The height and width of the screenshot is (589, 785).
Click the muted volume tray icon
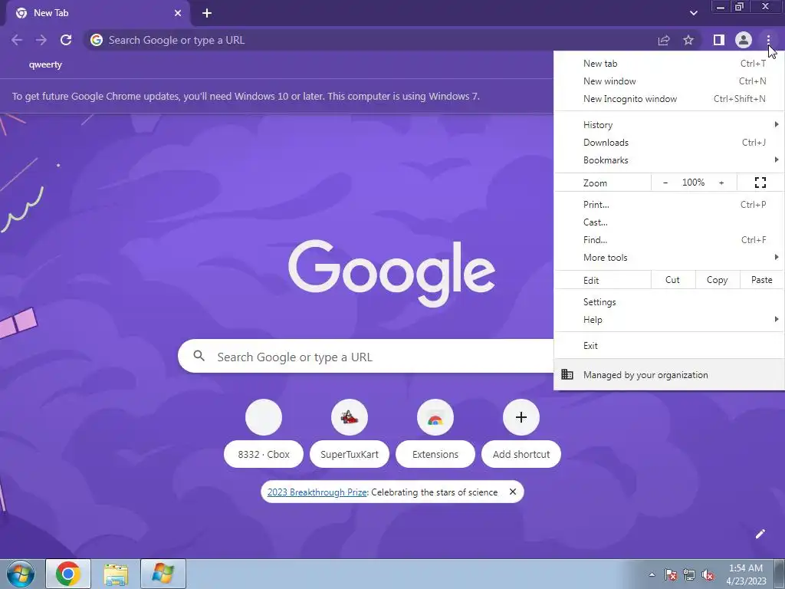[708, 574]
